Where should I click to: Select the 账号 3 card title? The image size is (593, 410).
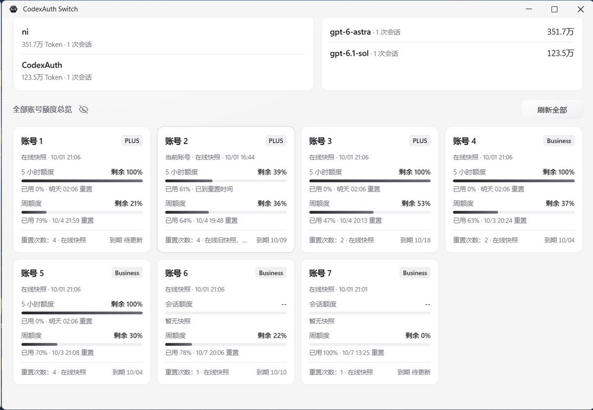point(320,141)
